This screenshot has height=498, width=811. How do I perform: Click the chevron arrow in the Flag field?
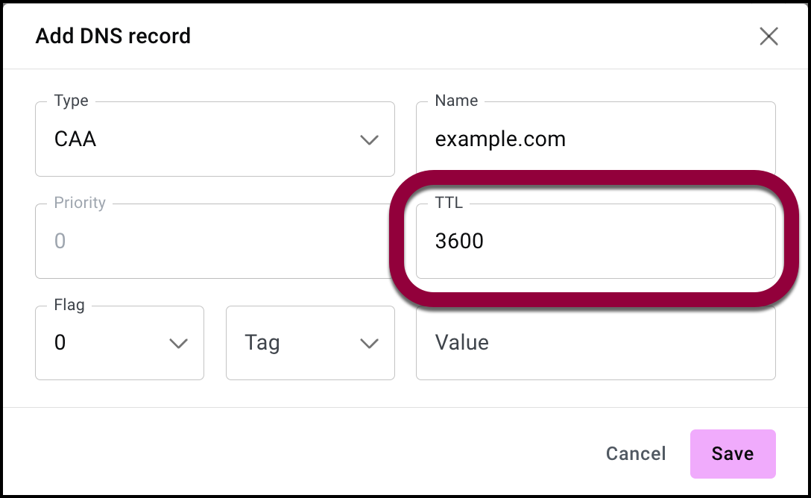coord(178,343)
